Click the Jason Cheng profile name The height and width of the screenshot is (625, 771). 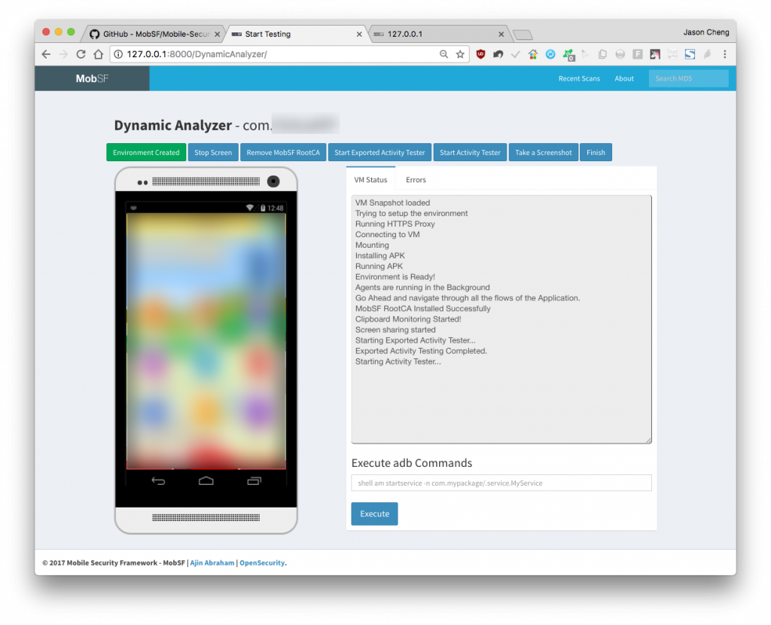coord(706,32)
